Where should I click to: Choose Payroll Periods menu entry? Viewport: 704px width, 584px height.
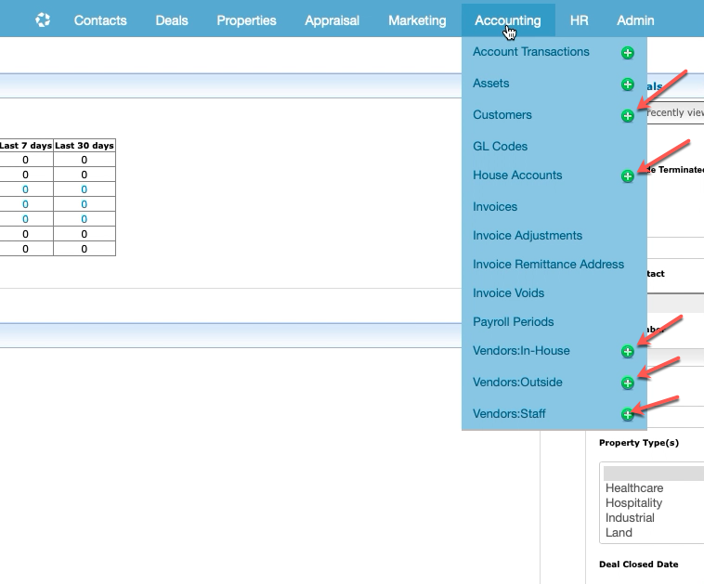coord(513,321)
